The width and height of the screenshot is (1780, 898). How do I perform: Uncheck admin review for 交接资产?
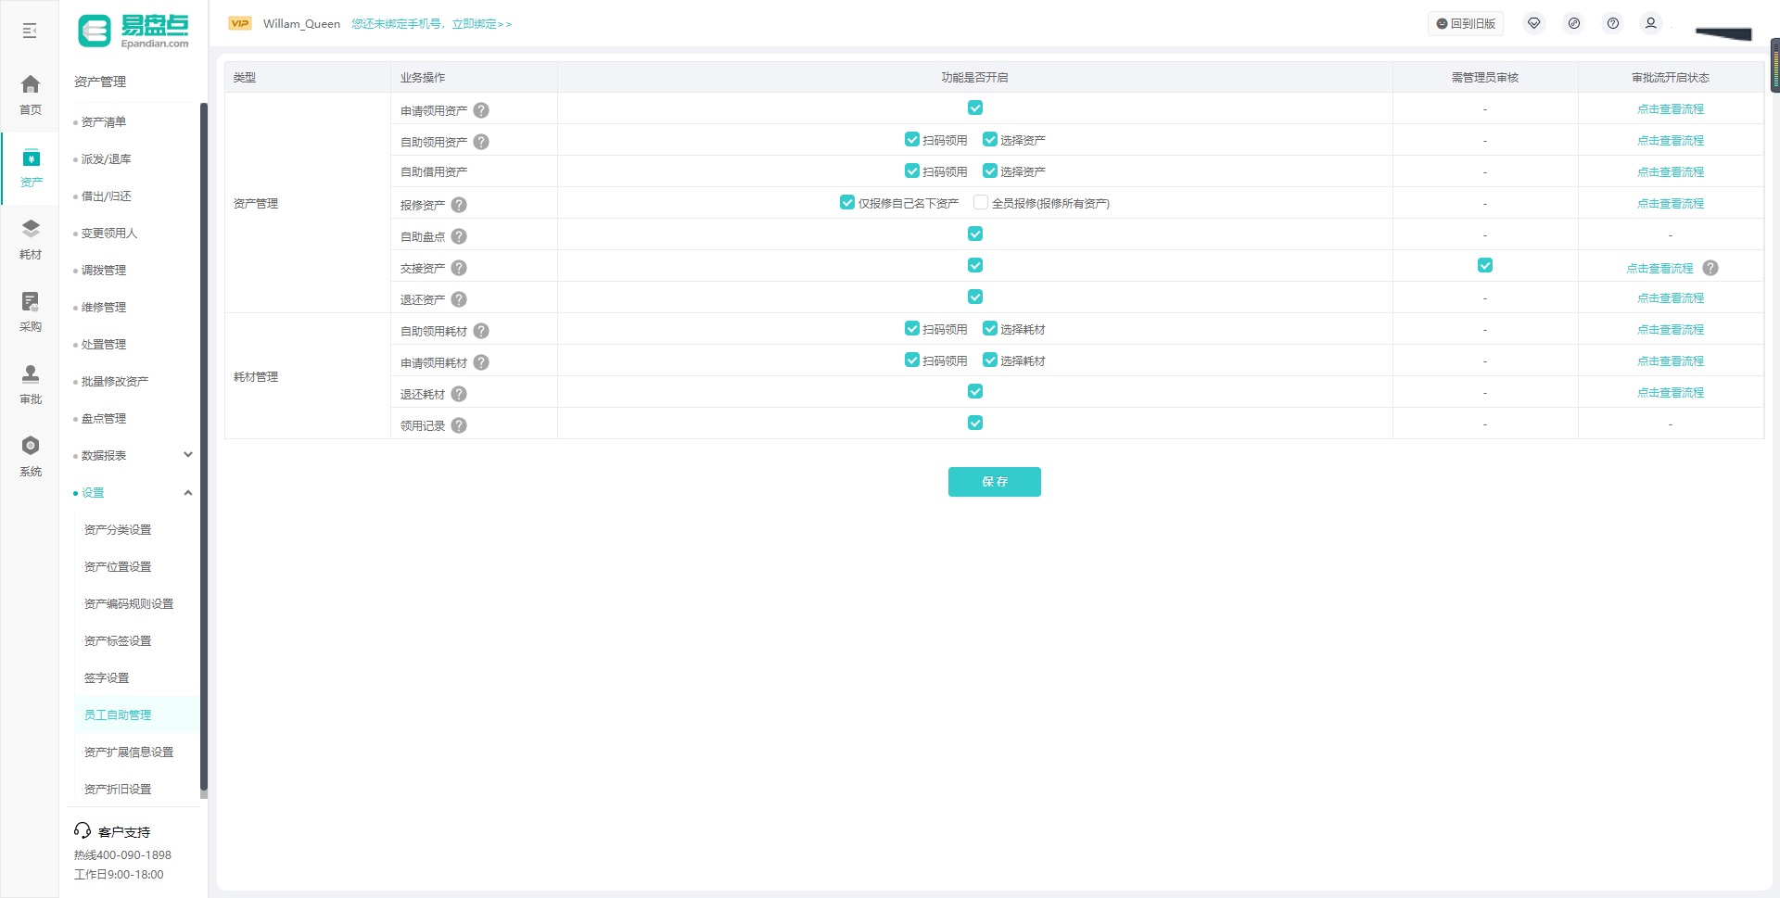pyautogui.click(x=1485, y=266)
